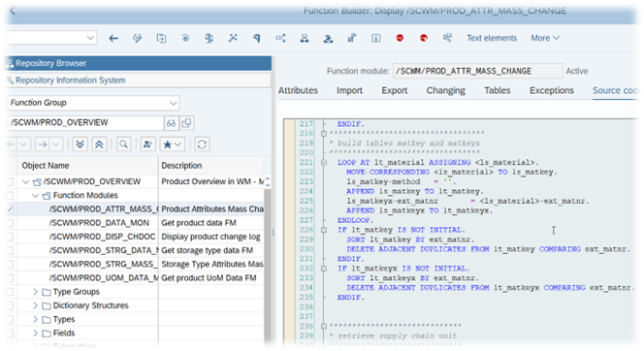Expand the Types folder
The height and width of the screenshot is (351, 644).
click(x=35, y=319)
